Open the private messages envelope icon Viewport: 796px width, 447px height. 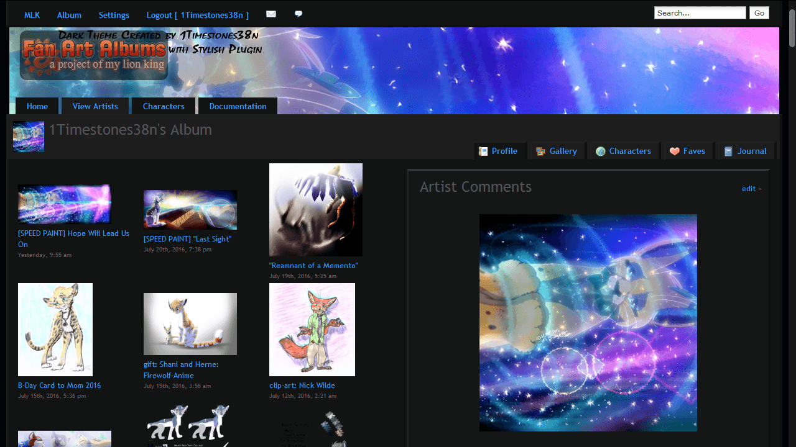[271, 13]
